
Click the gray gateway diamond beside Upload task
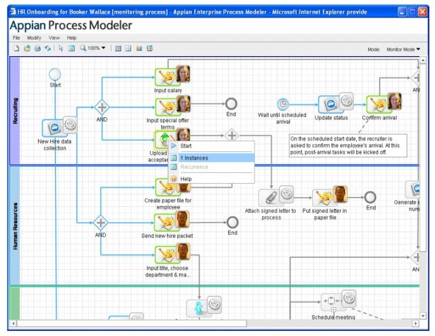pyautogui.click(x=232, y=135)
